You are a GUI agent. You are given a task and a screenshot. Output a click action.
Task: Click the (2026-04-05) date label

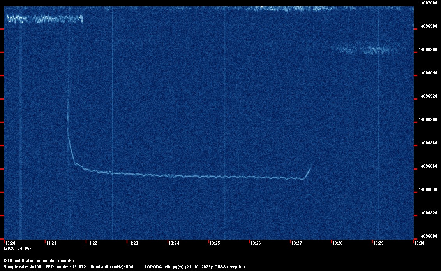(18, 248)
